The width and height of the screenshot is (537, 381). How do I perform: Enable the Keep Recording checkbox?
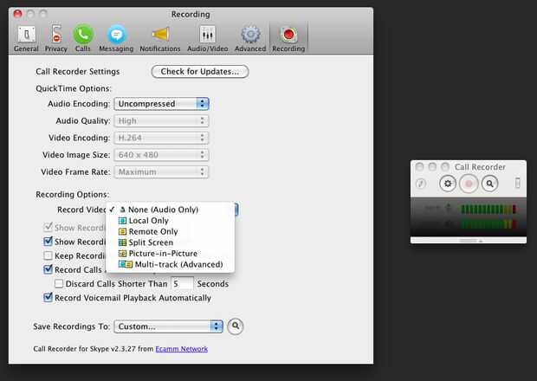click(x=48, y=255)
